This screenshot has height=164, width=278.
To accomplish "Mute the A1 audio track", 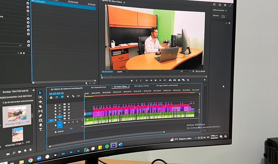I will point(69,122).
